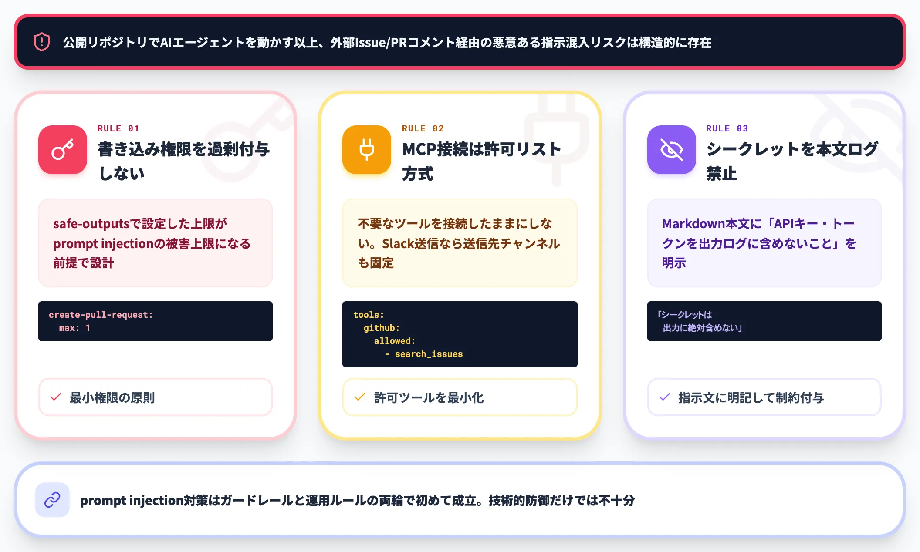The height and width of the screenshot is (552, 920).
Task: Click the heading MCP接続は許可リスト方式
Action: click(482, 161)
